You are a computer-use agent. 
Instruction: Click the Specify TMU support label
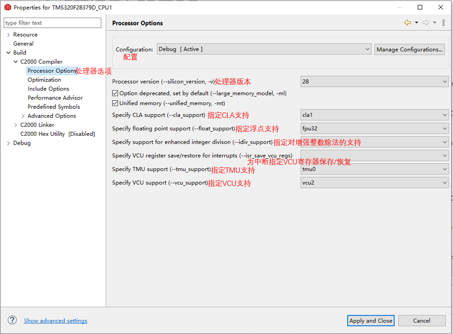coord(161,169)
